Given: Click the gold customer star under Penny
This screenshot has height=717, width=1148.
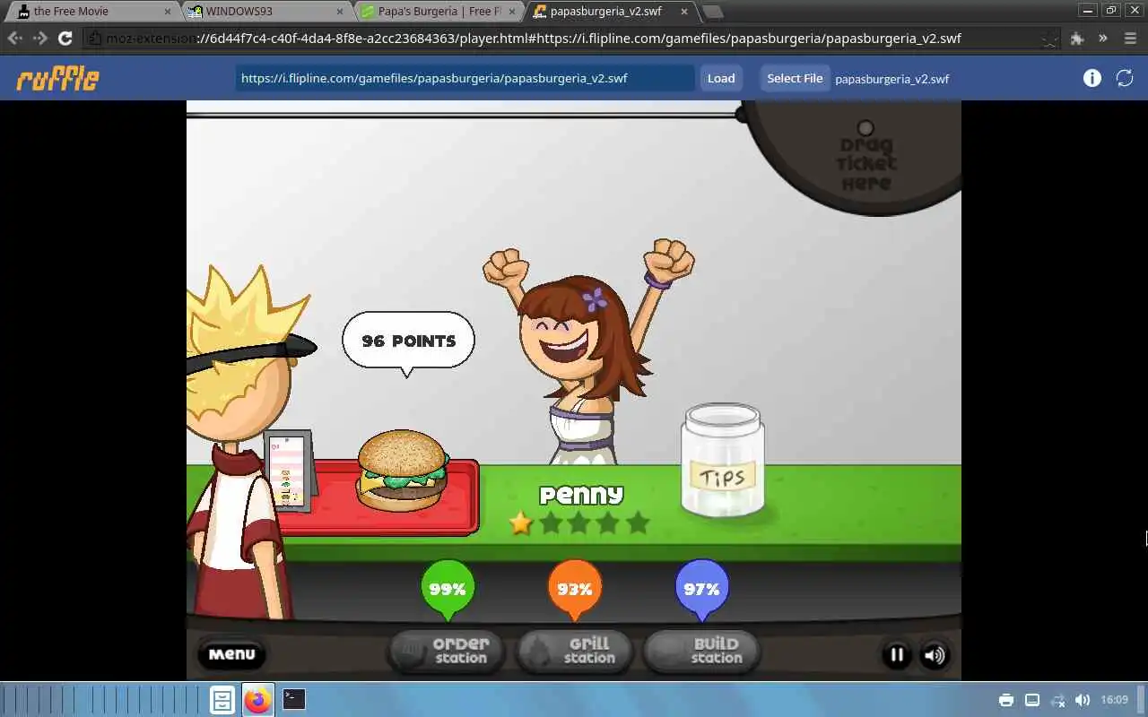Looking at the screenshot, I should [520, 523].
